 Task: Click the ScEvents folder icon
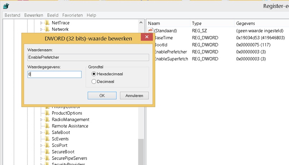click(x=47, y=139)
